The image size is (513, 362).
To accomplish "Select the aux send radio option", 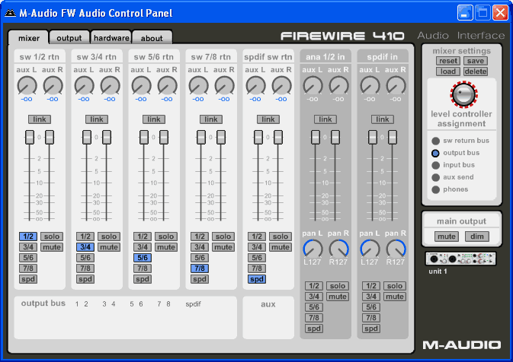I will 435,177.
